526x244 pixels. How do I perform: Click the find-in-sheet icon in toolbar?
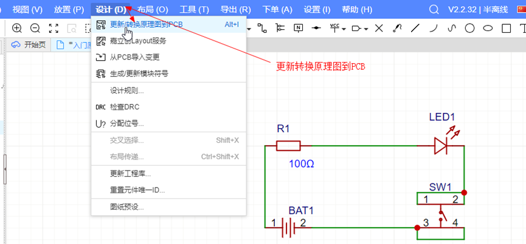click(72, 29)
